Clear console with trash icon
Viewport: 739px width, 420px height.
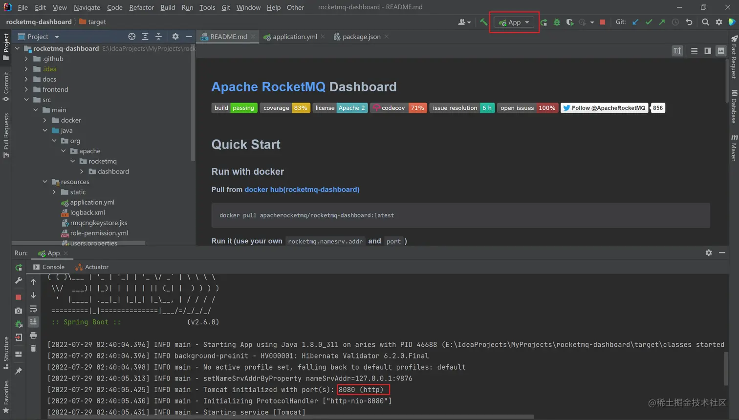[33, 348]
